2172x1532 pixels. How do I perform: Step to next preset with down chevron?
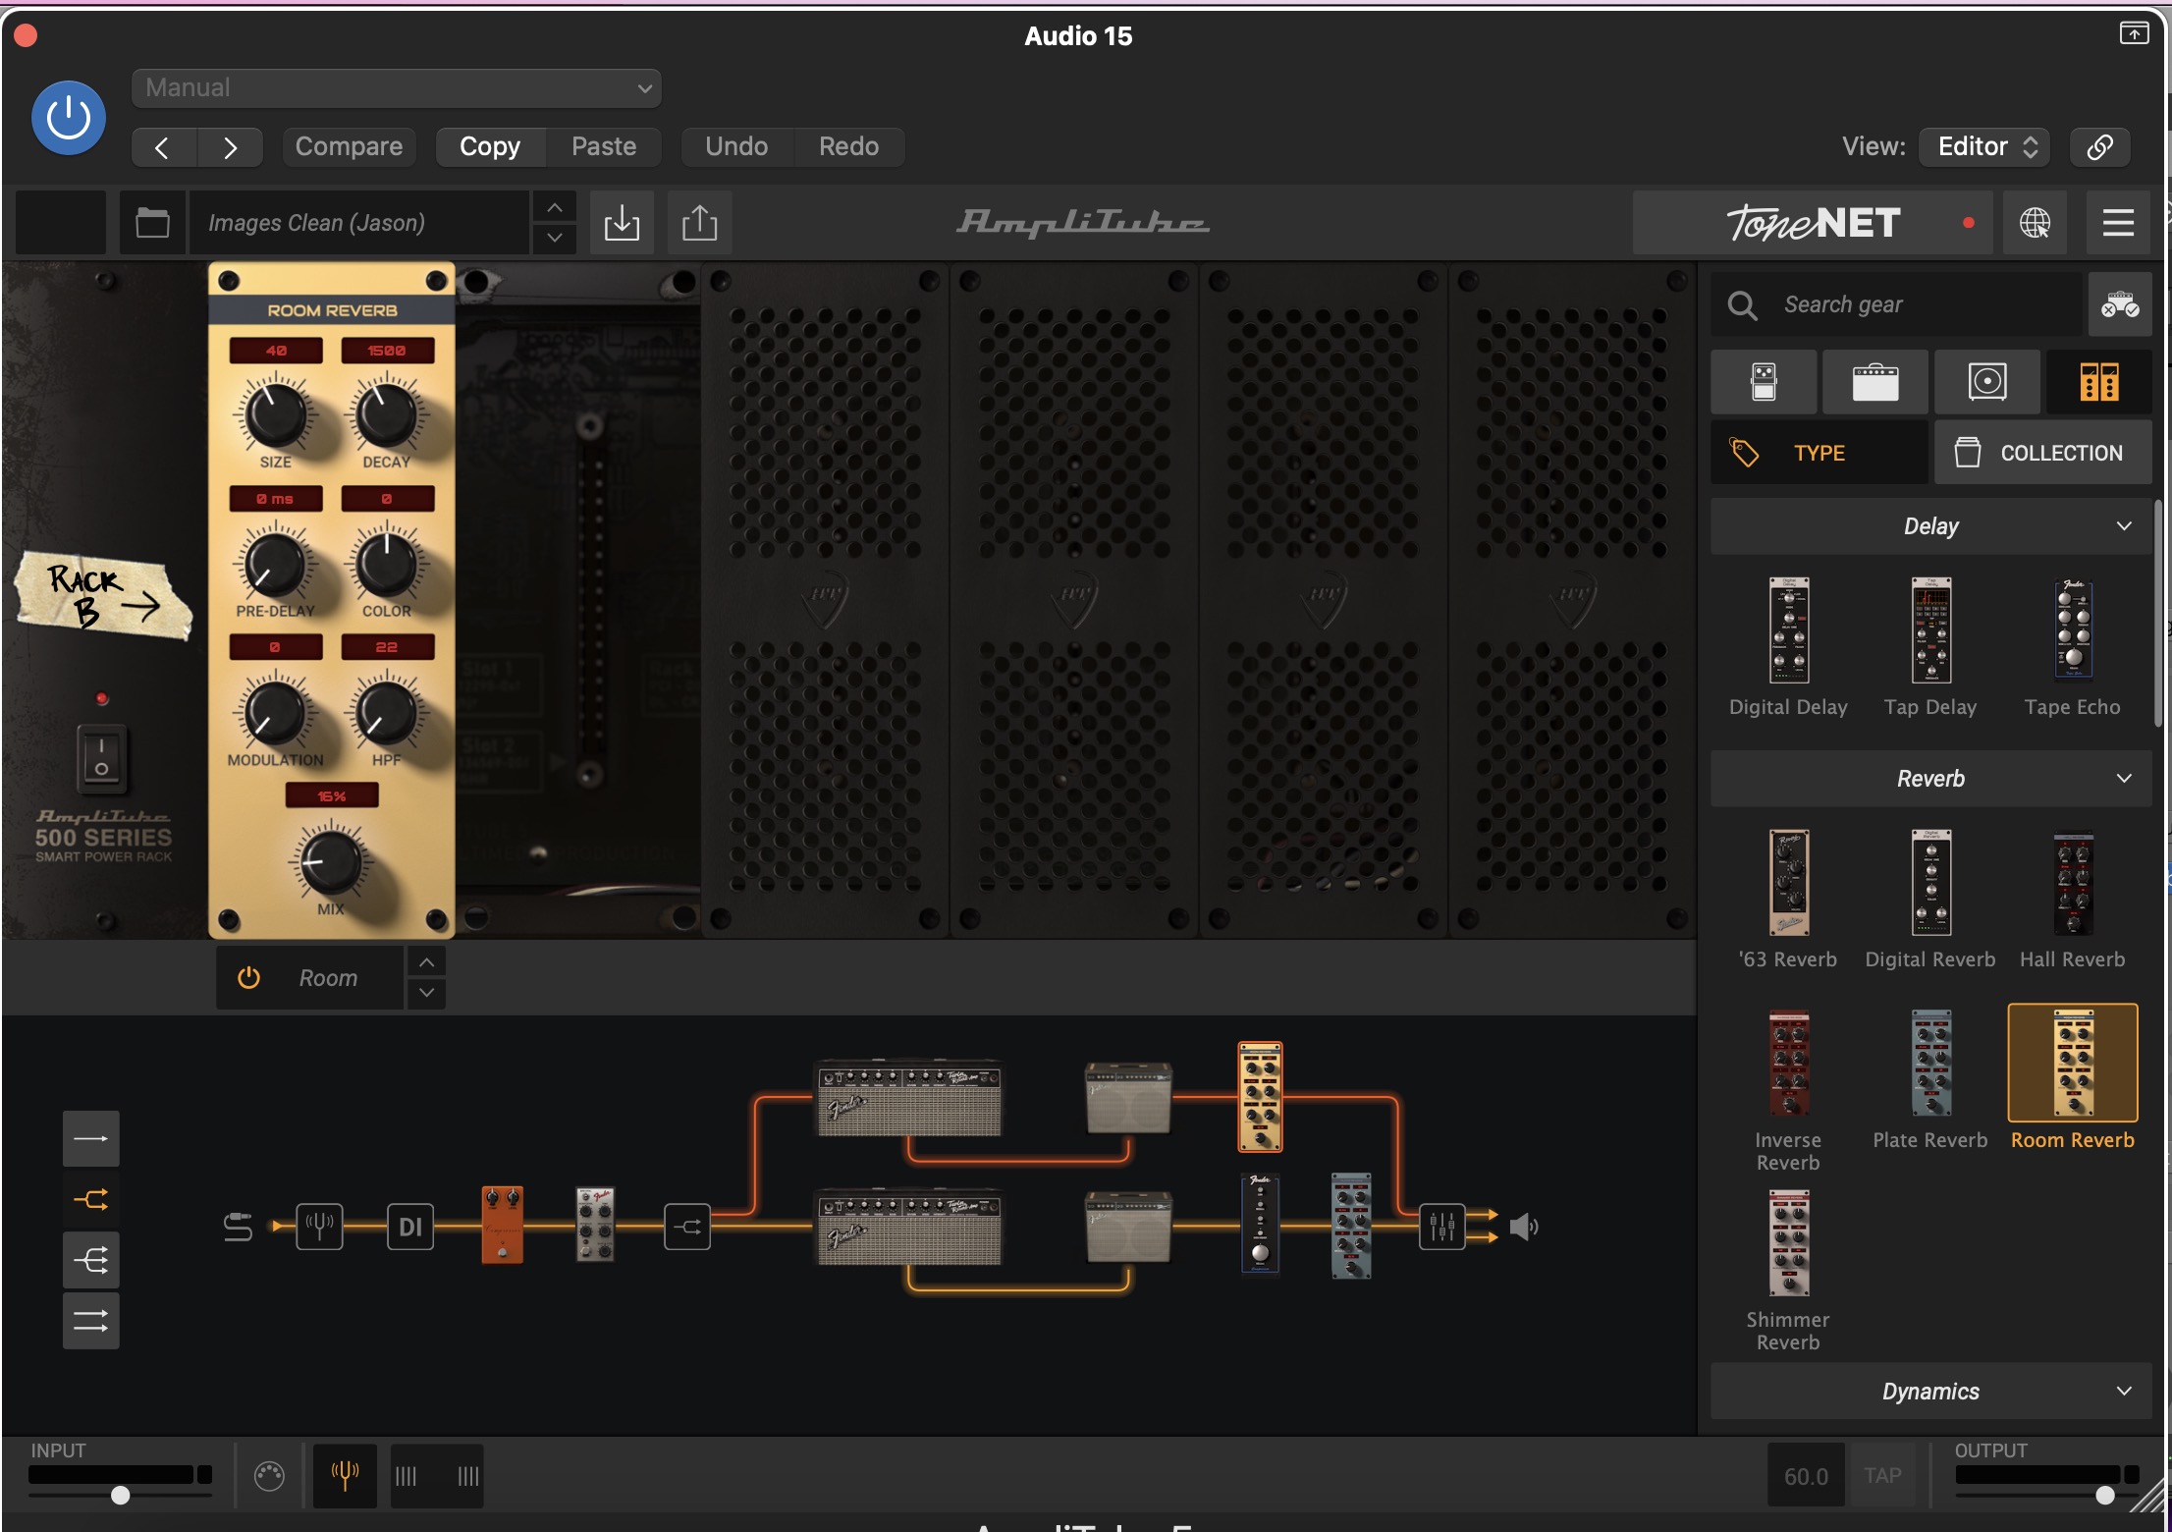(x=555, y=238)
